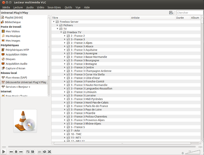Screen dimensions: 204x155
Task: Select Bibliothèque icon in sidebar
Action: point(2,22)
